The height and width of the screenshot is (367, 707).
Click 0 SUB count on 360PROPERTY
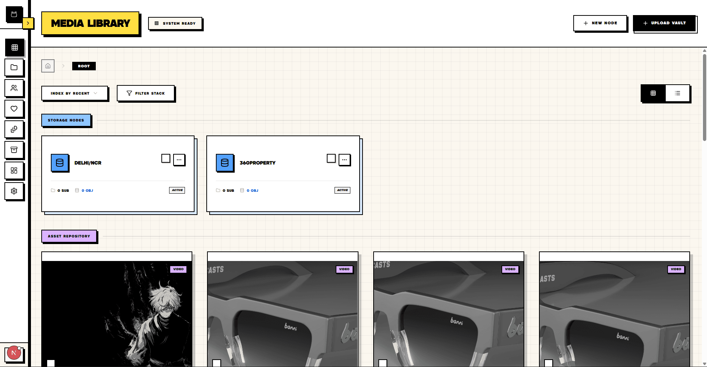pos(225,191)
